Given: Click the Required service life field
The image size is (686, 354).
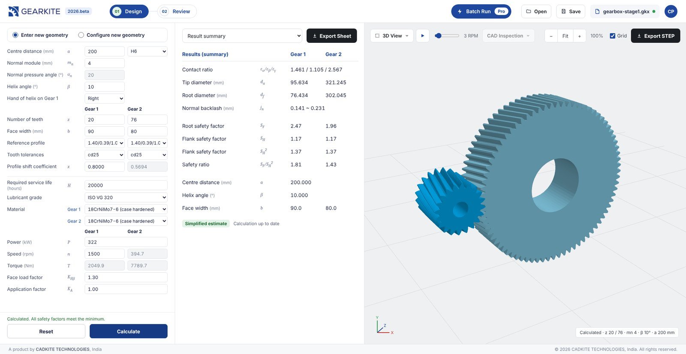Looking at the screenshot, I should tap(126, 185).
